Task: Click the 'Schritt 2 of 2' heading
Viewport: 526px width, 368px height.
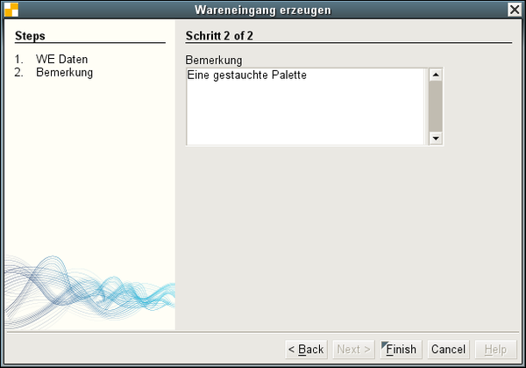Action: tap(219, 36)
